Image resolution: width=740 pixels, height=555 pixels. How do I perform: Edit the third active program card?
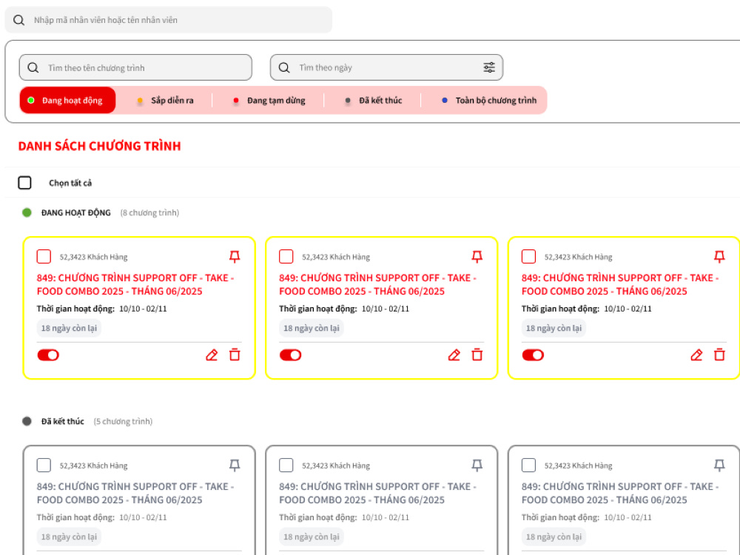point(696,355)
